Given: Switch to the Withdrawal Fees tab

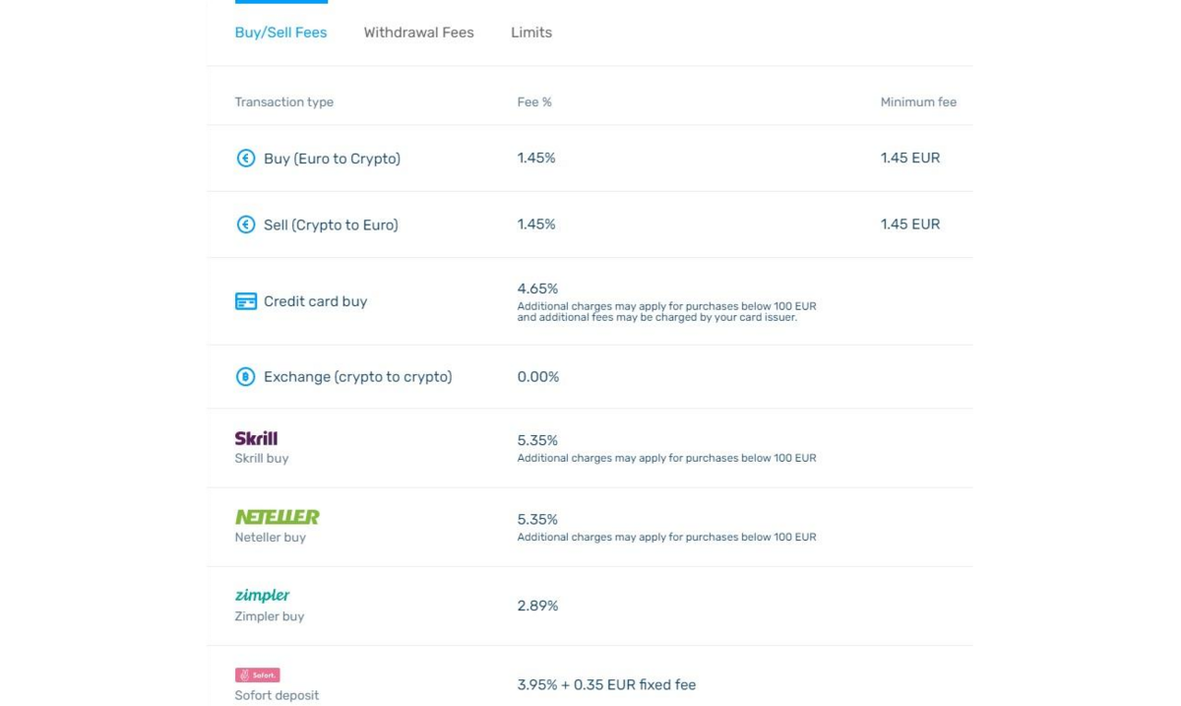Looking at the screenshot, I should pos(418,32).
